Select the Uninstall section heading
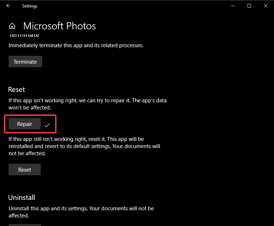The image size is (274, 226). click(x=21, y=197)
